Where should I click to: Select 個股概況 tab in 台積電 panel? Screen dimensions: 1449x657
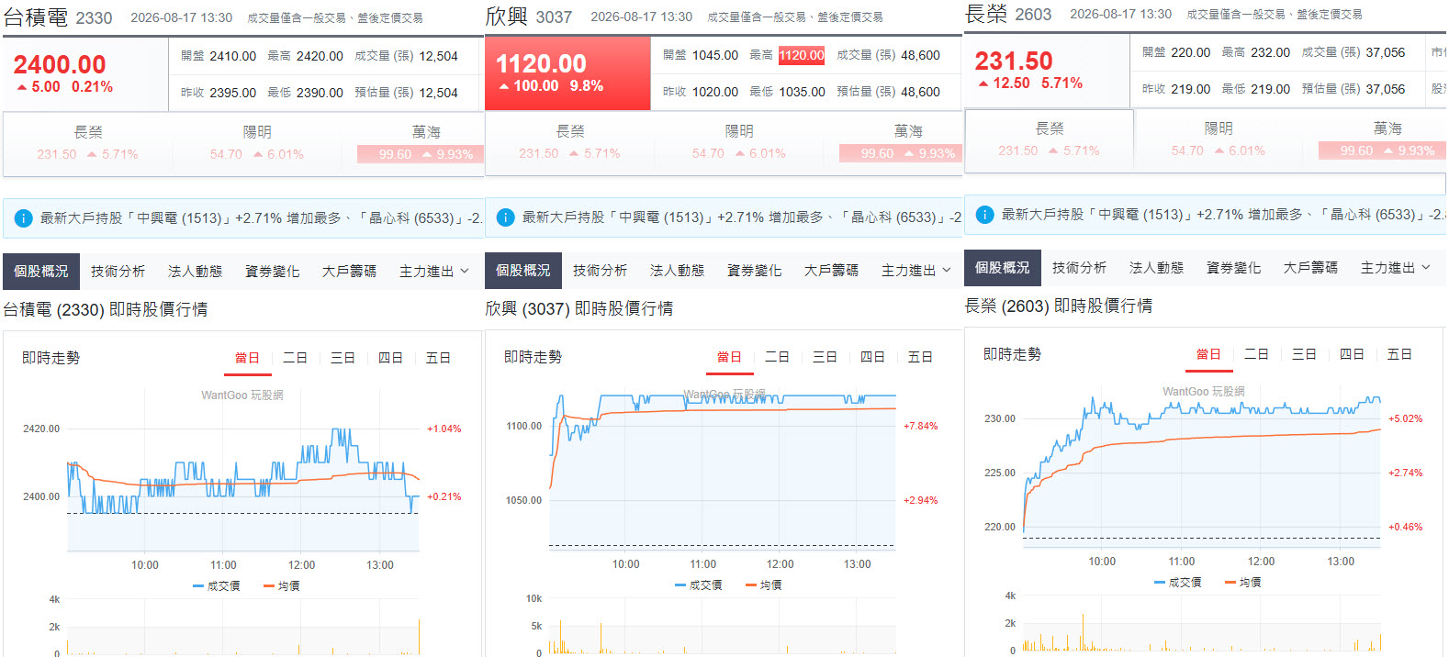pos(41,271)
